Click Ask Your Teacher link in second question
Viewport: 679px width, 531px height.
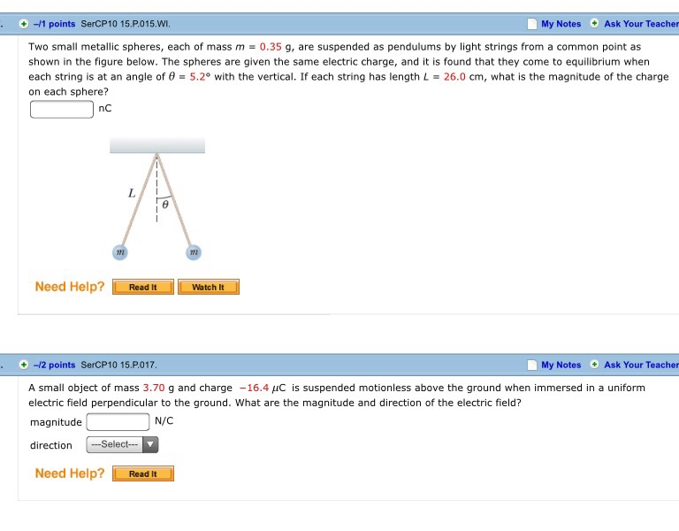point(641,365)
